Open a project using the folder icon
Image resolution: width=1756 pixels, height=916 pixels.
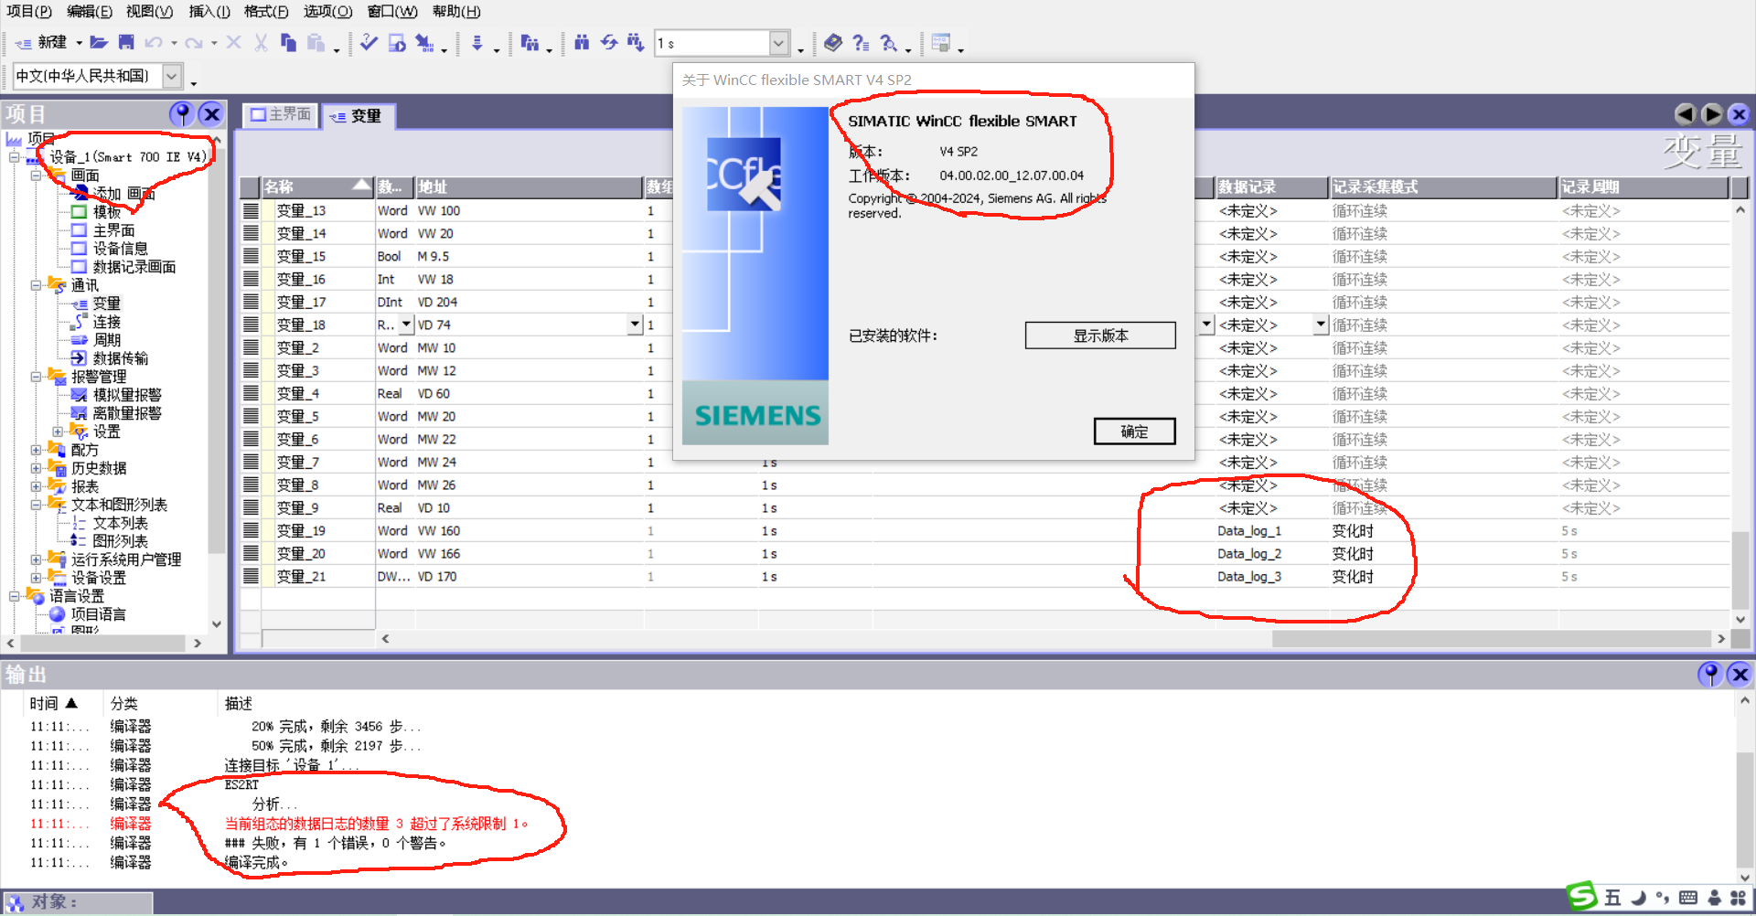click(99, 42)
